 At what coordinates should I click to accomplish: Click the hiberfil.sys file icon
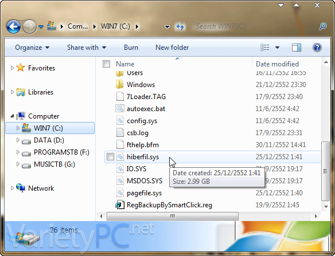(120, 156)
